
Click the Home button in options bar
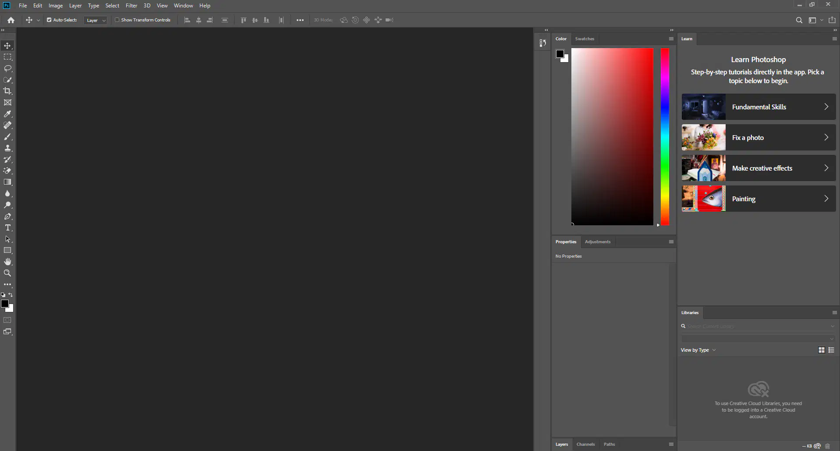click(11, 20)
